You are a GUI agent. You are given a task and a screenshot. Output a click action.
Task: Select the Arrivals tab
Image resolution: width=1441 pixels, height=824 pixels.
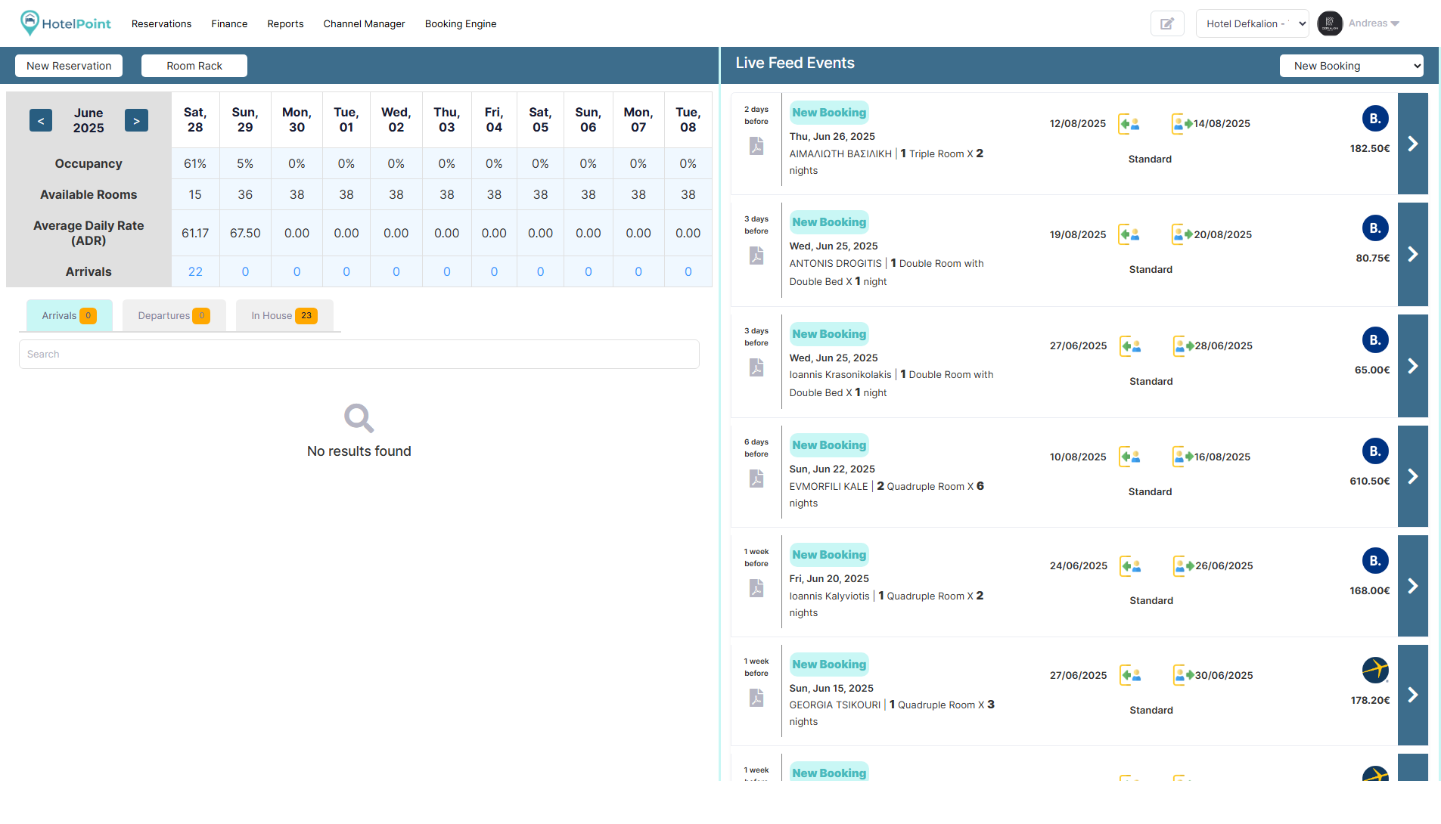pos(69,315)
